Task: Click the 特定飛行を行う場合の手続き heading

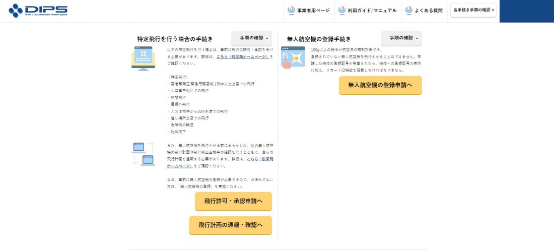Action: [x=175, y=39]
